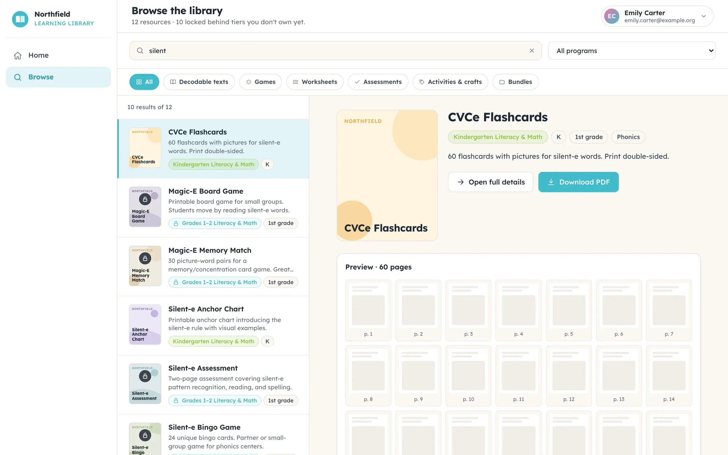Click 1st grade chip on Magic-E Board Game row
The height and width of the screenshot is (455, 728).
tap(281, 223)
